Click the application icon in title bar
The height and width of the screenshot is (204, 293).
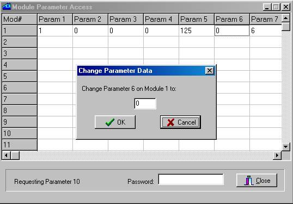(x=6, y=7)
